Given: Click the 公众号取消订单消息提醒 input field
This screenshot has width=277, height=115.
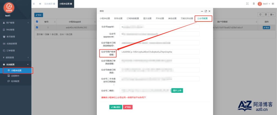Looking at the screenshot, I should [x=159, y=61].
